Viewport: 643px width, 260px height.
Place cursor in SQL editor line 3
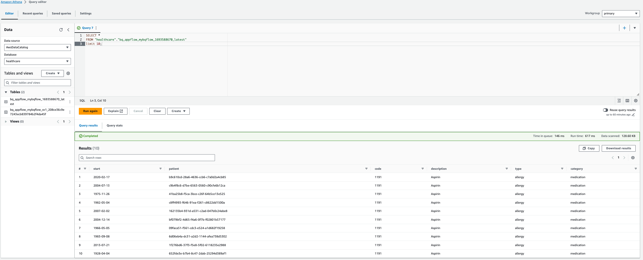coord(362,44)
